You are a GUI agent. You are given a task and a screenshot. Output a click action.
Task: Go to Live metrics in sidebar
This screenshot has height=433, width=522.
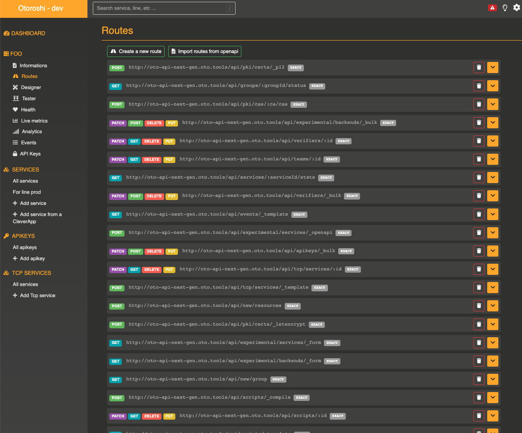(x=34, y=121)
